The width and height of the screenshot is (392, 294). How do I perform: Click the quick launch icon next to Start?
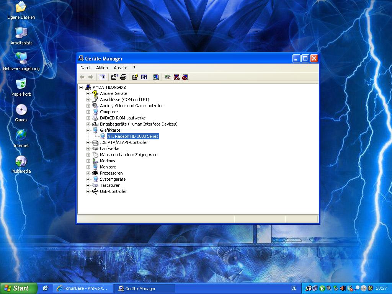[45, 288]
